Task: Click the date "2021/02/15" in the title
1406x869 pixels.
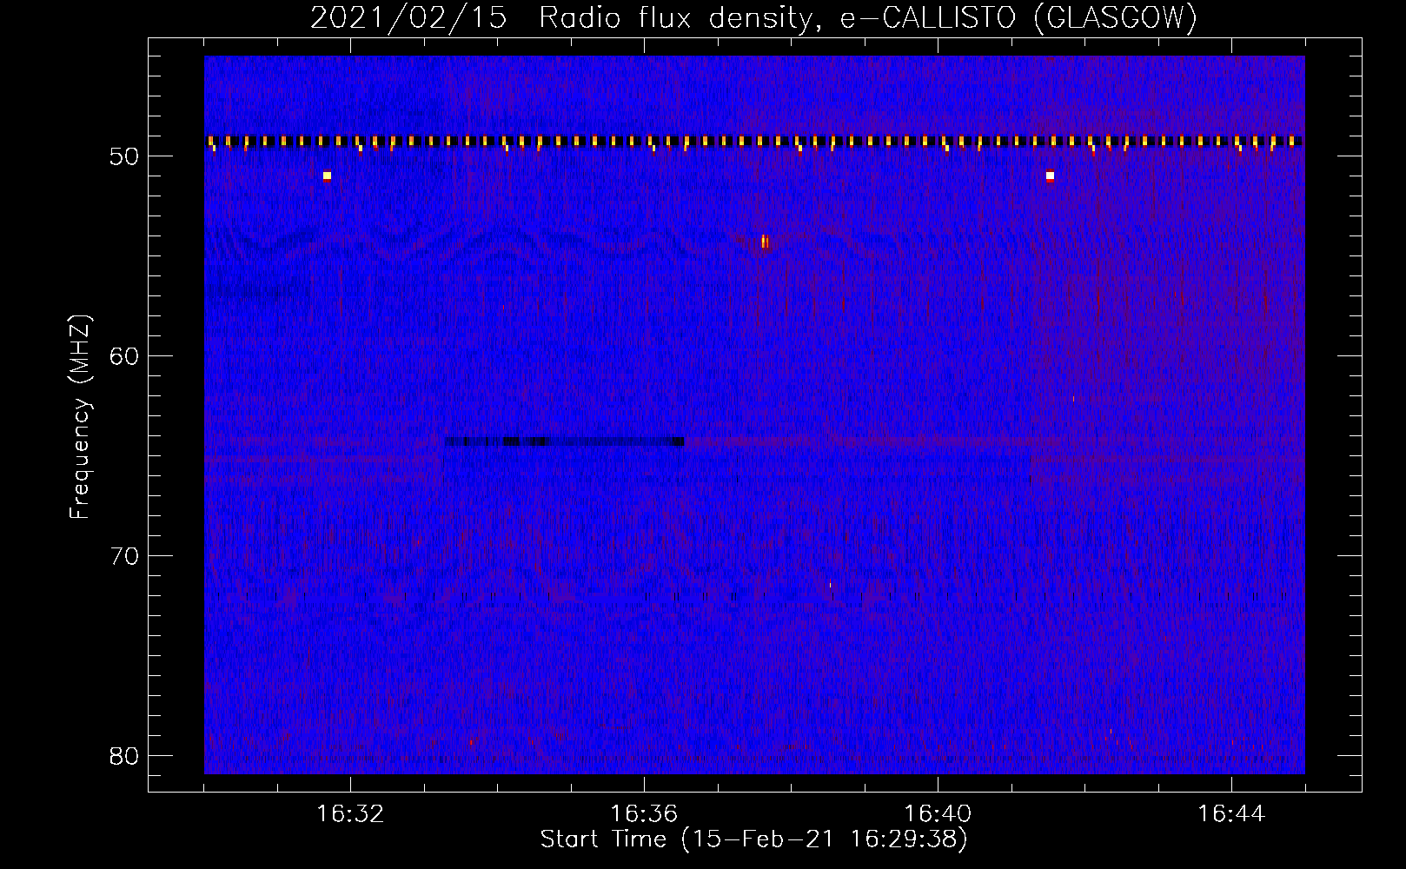Action: [408, 17]
